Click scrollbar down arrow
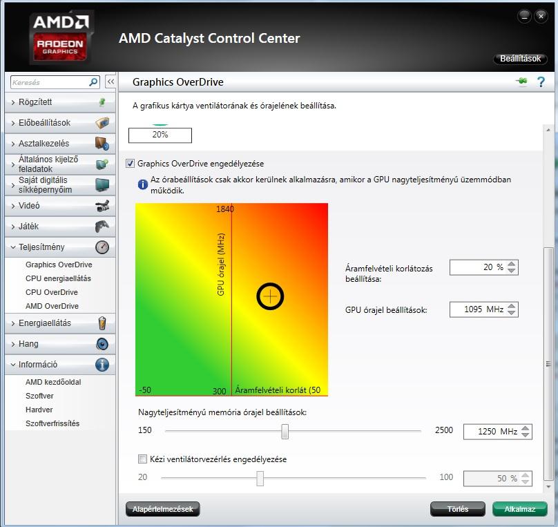The height and width of the screenshot is (527, 558). (x=548, y=486)
